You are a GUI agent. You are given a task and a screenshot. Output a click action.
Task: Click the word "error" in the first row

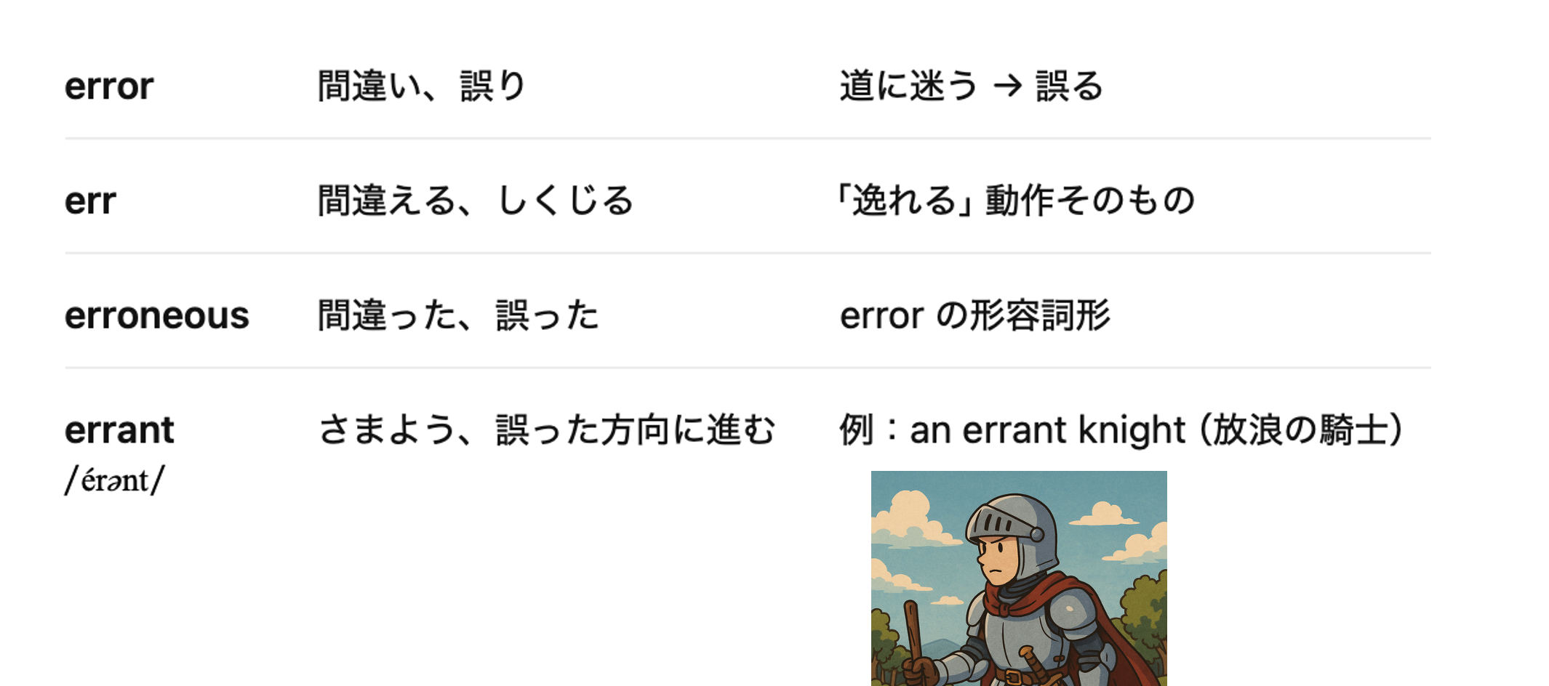pyautogui.click(x=109, y=86)
